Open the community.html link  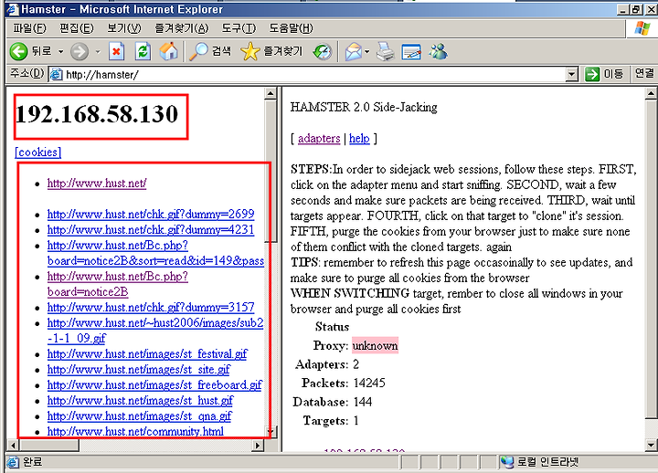[x=135, y=431]
